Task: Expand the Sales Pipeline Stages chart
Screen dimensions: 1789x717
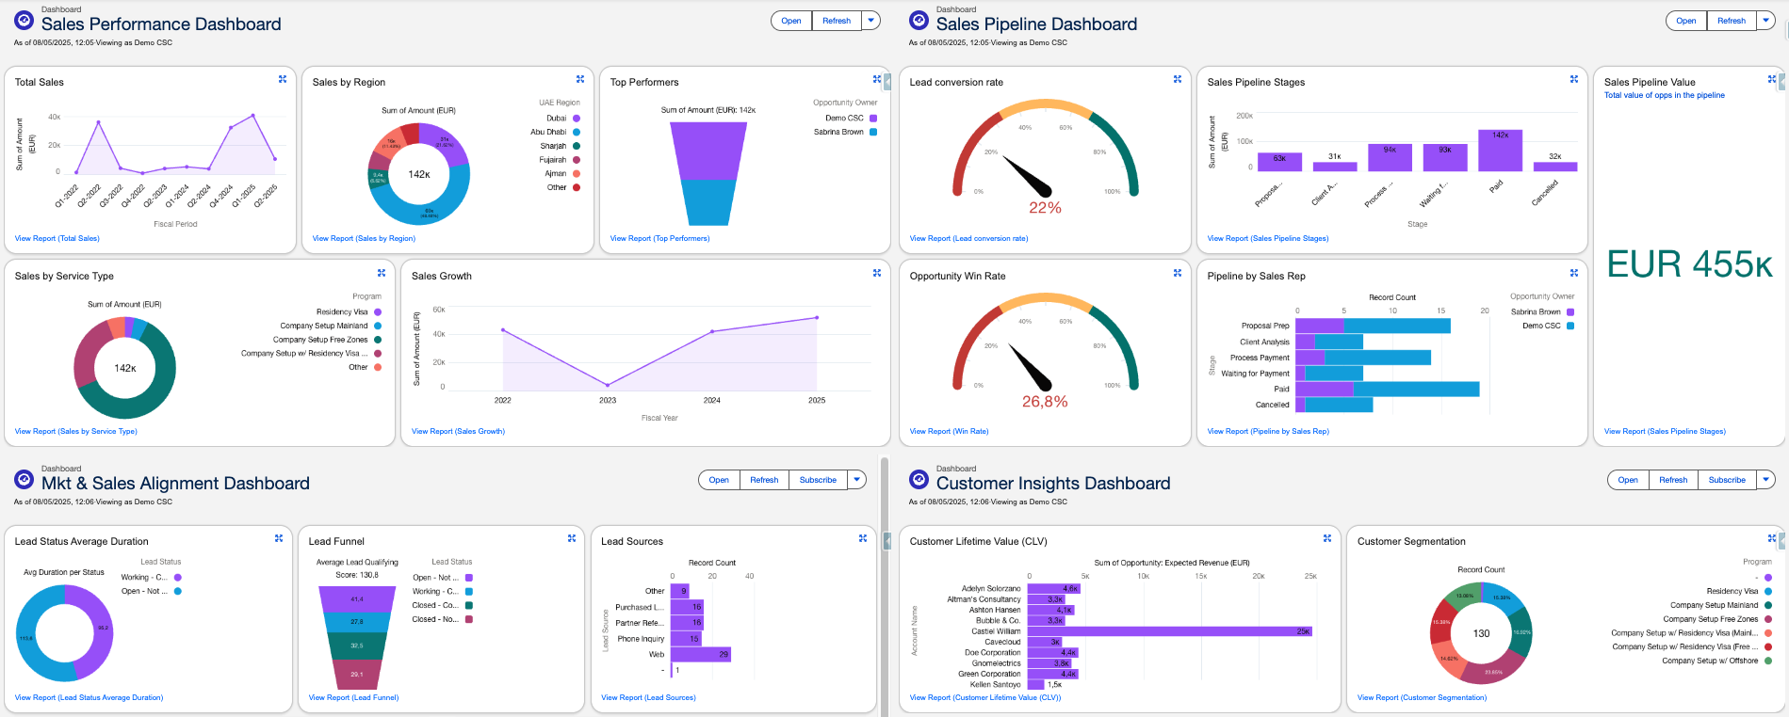Action: click(x=1574, y=80)
